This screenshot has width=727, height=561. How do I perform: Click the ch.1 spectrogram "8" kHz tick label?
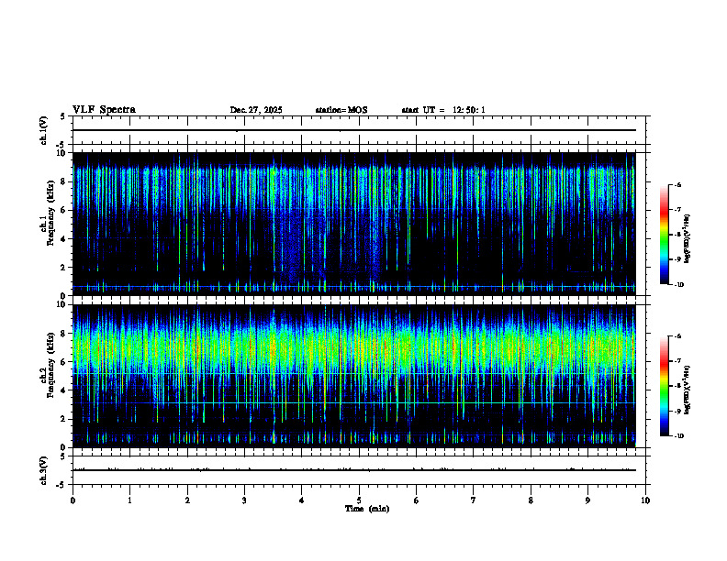(x=63, y=181)
